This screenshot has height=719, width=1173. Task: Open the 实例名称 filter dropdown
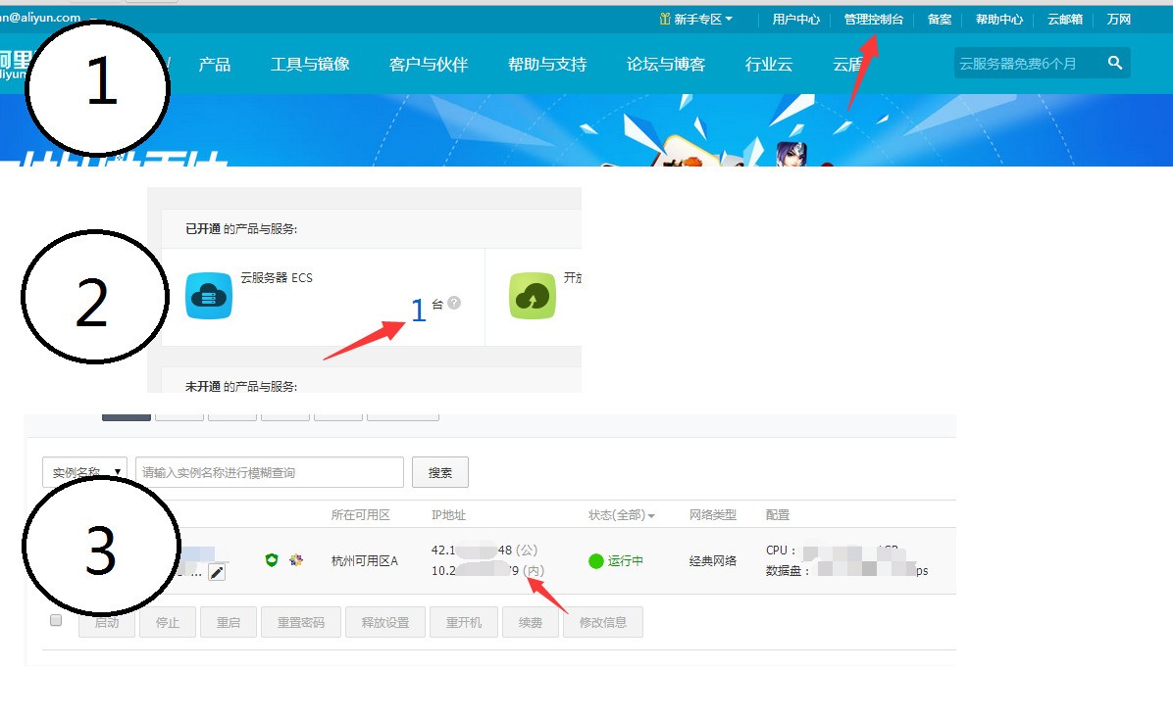84,472
